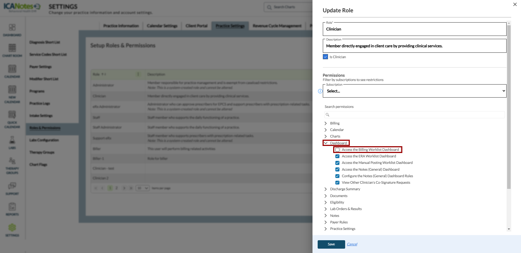Switch to the Practice Information tab
This screenshot has height=253, width=521.
point(121,26)
